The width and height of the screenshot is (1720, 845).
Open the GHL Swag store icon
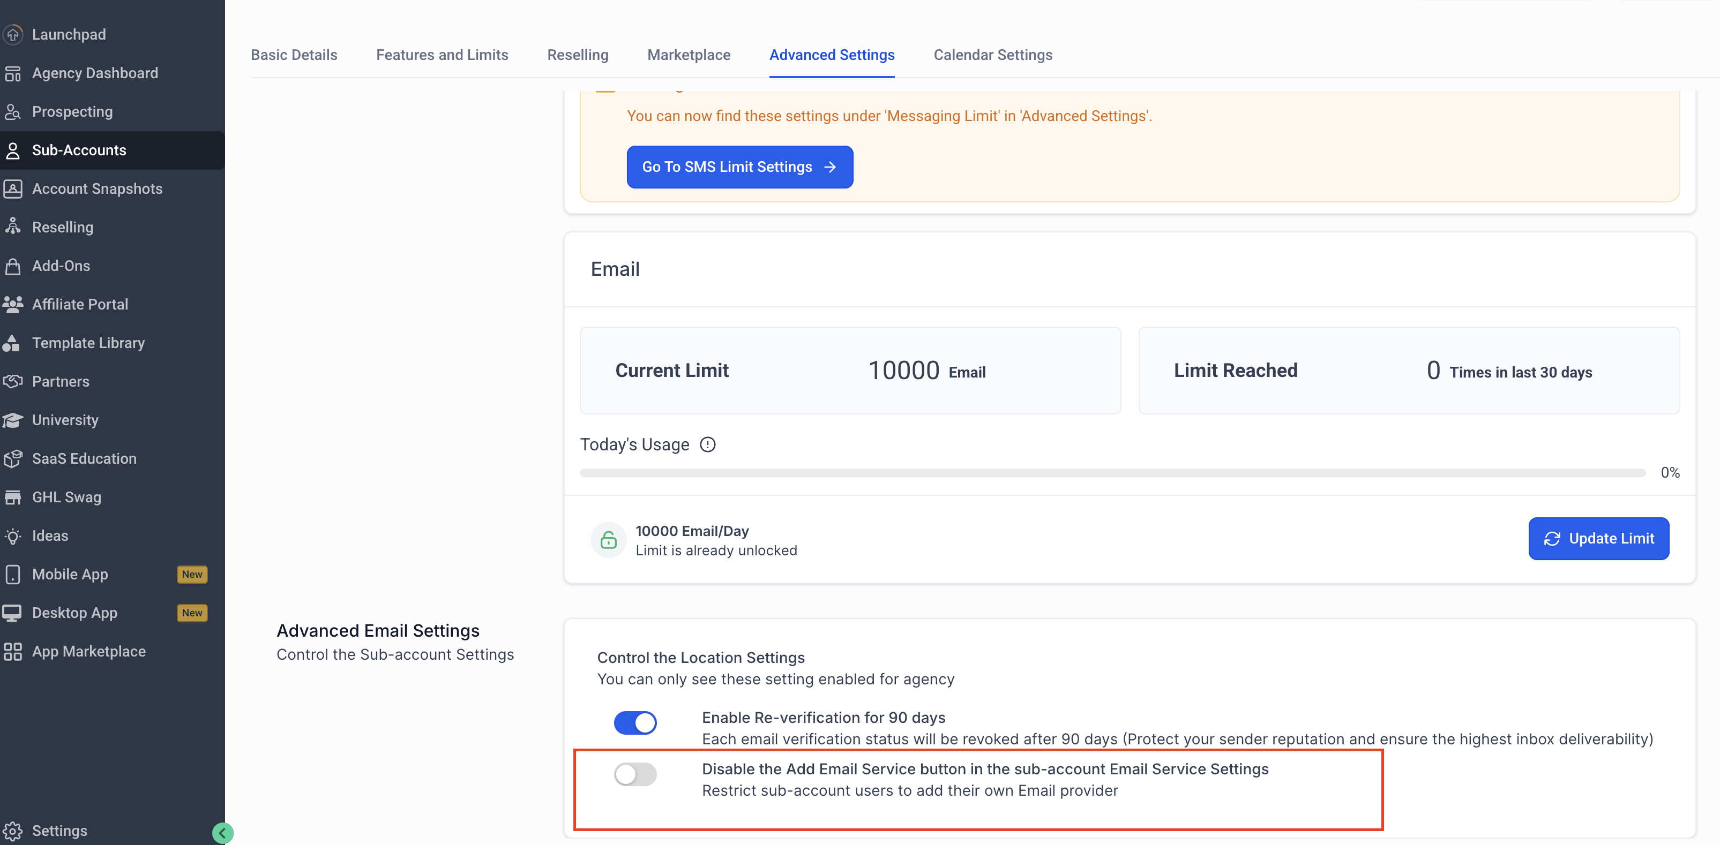13,497
